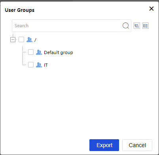The image size is (159, 155).
Task: Collapse the root group tree node
Action: click(13, 39)
